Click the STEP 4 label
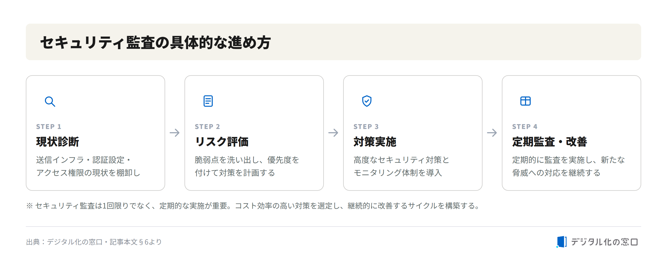The image size is (667, 273). pos(525,127)
